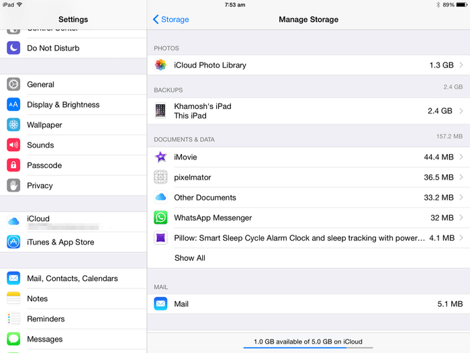Tap '2.4 GB' iPad backup size value
470x353 pixels.
440,111
